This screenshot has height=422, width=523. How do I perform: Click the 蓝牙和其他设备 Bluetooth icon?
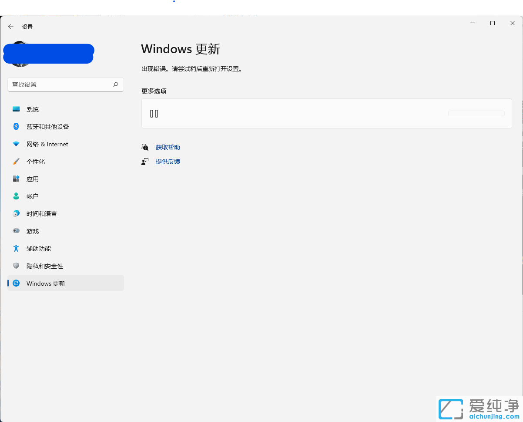16,127
